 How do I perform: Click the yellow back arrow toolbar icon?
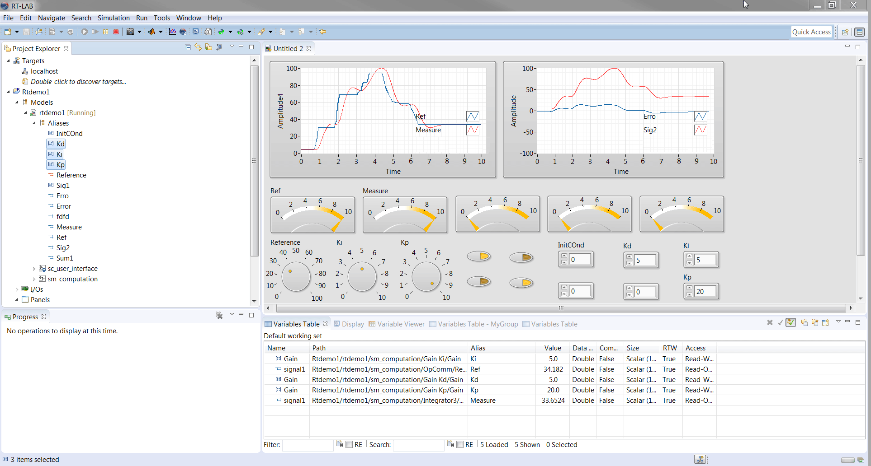point(322,32)
